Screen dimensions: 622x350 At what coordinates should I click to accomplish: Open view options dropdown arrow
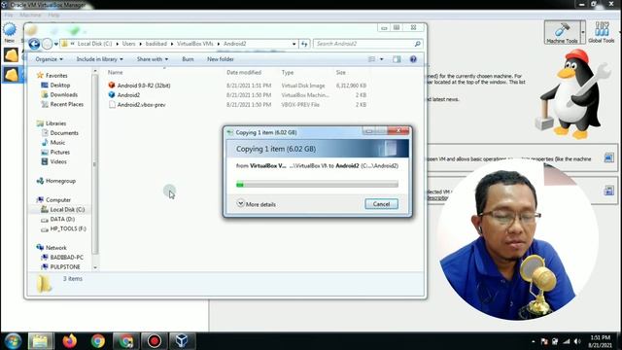(382, 59)
